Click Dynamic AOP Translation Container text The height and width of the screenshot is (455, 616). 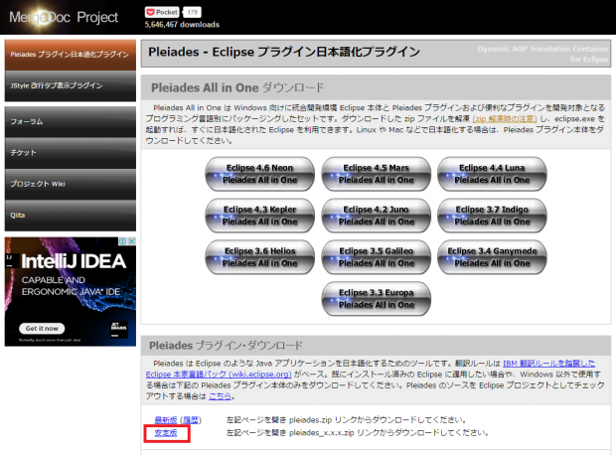pos(542,54)
